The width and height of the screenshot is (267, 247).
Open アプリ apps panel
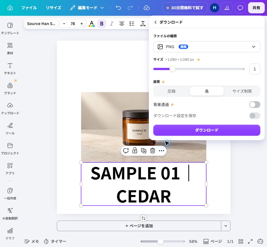coord(10,169)
